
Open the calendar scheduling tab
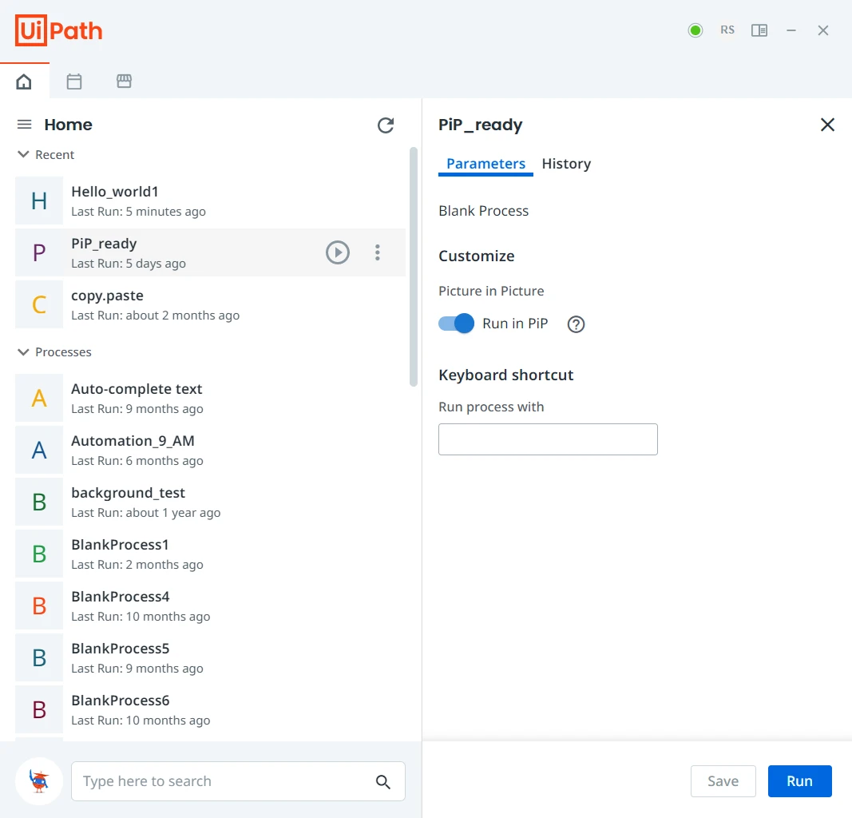click(x=74, y=81)
